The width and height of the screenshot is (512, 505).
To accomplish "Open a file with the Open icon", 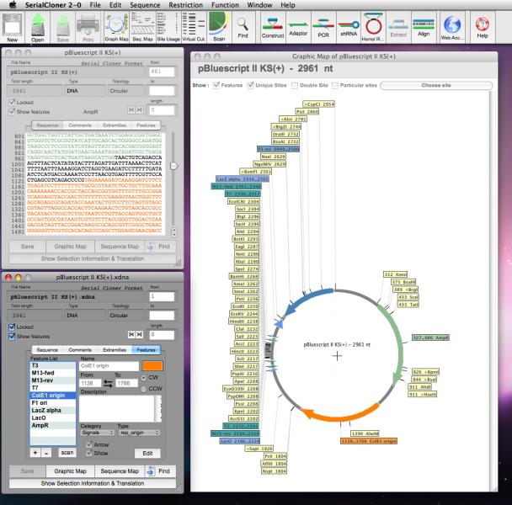I will [x=38, y=27].
